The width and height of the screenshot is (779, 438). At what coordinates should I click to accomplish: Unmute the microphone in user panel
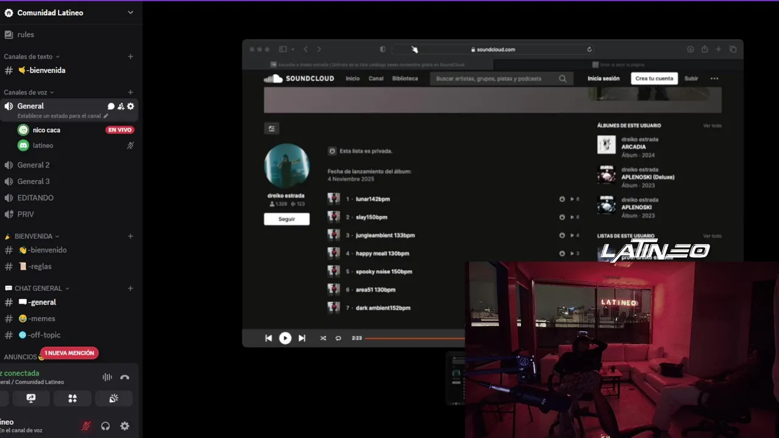(x=86, y=426)
